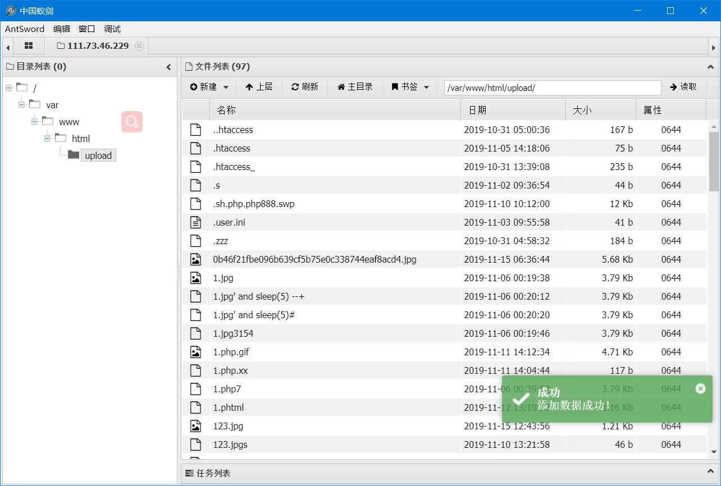Select the root folder icon in tree
Screen dimensions: 721x486
point(21,87)
